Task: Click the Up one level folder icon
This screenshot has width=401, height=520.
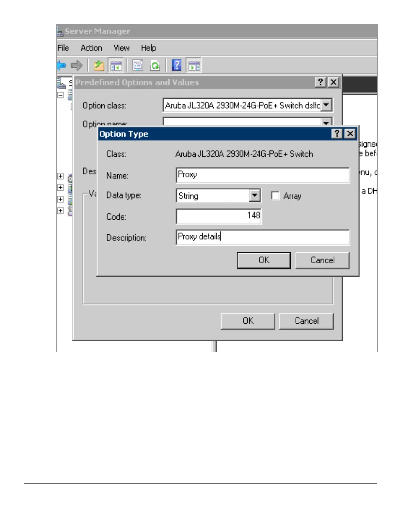Action: click(99, 65)
